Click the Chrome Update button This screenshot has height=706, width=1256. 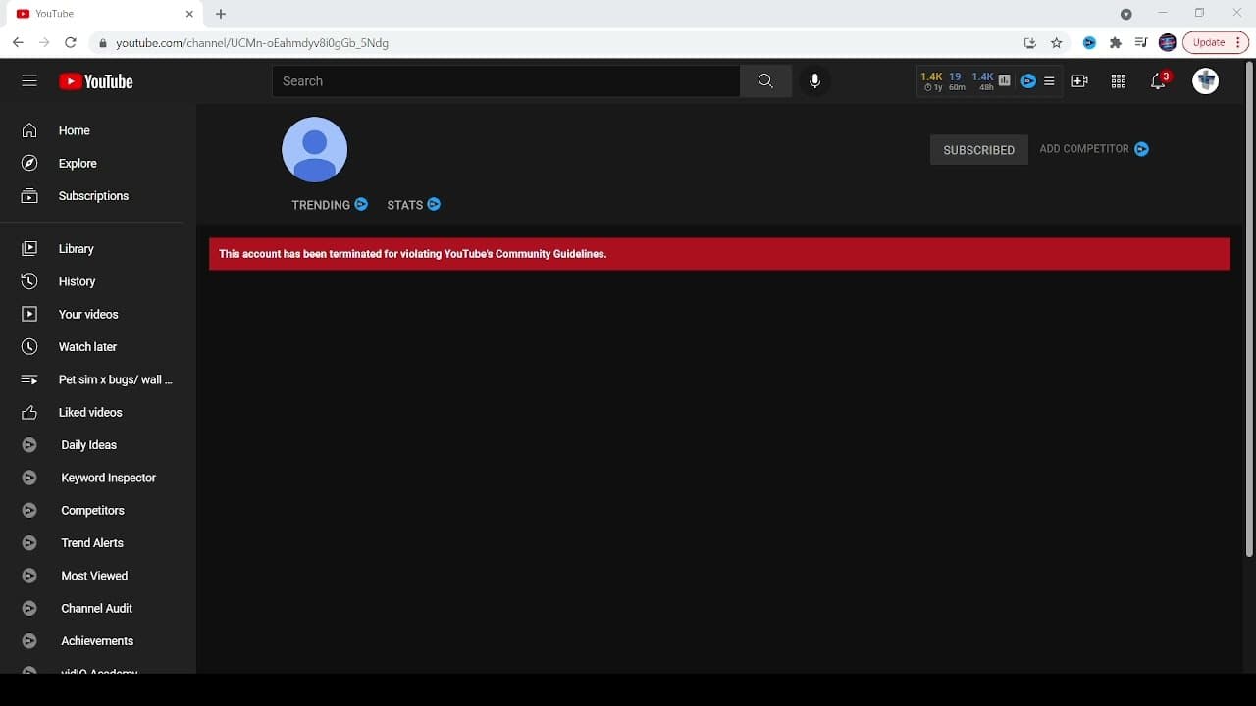pyautogui.click(x=1216, y=43)
